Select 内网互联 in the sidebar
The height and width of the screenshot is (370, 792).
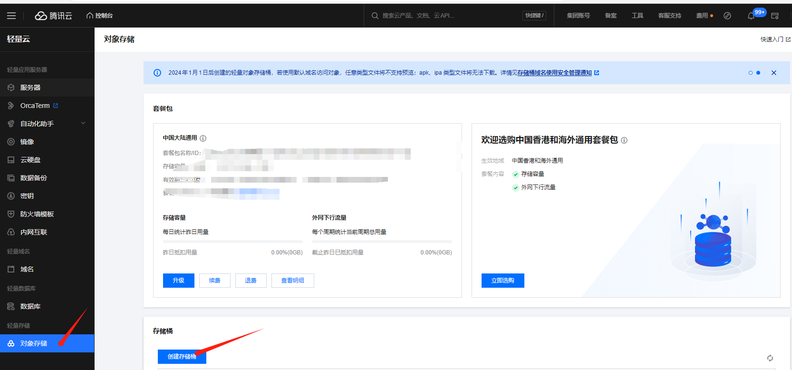(x=47, y=232)
